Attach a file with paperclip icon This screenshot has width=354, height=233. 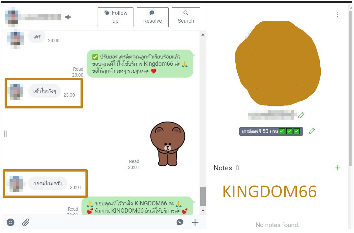(x=26, y=222)
